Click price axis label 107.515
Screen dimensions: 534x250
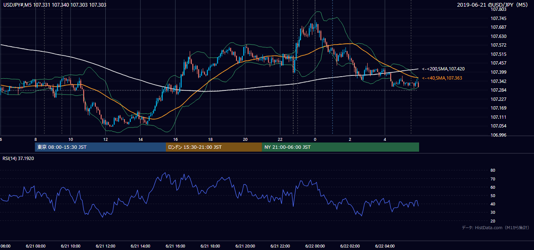click(498, 54)
